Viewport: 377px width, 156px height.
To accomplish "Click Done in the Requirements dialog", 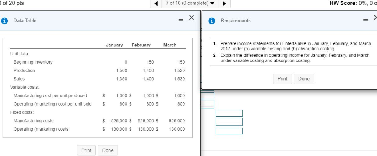I will pyautogui.click(x=304, y=79).
